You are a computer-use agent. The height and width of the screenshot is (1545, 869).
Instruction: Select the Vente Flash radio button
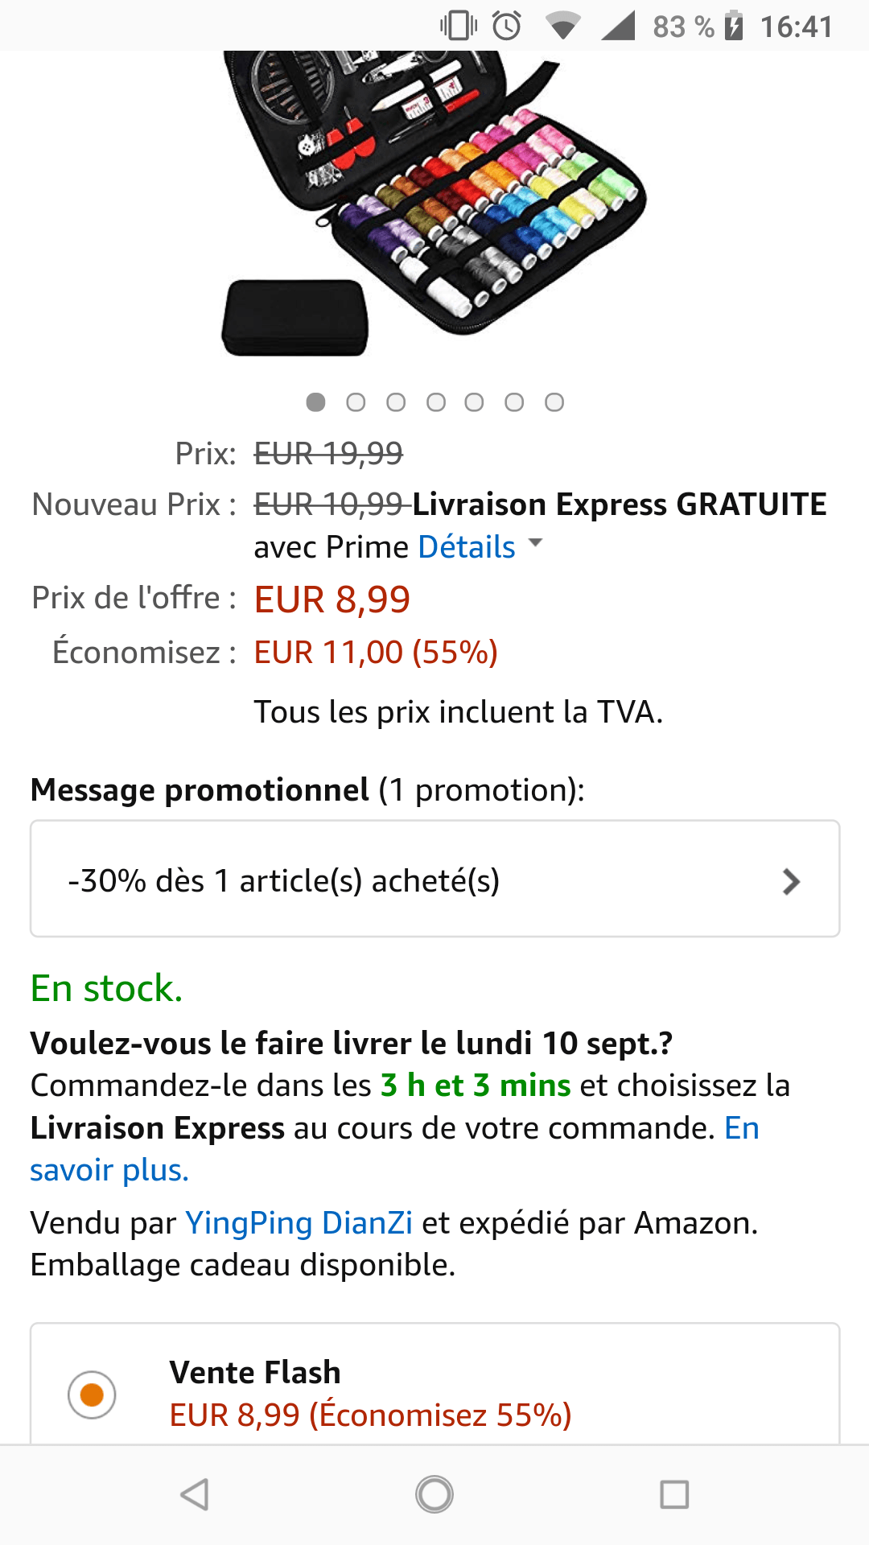pos(92,1395)
